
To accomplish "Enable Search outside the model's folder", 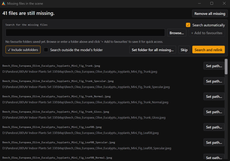I will click(x=46, y=50).
